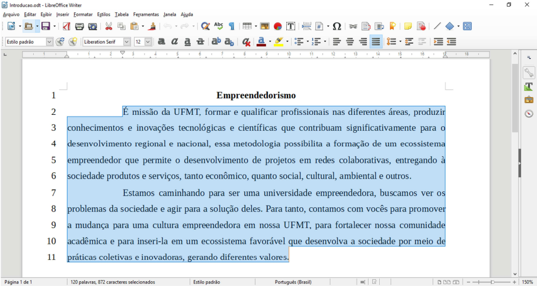The width and height of the screenshot is (537, 286).
Task: Cut selection with scissors icon
Action: (x=108, y=26)
